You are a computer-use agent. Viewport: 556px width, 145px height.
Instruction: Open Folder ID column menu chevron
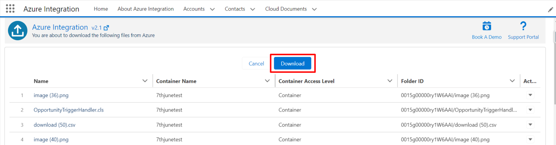click(x=512, y=81)
